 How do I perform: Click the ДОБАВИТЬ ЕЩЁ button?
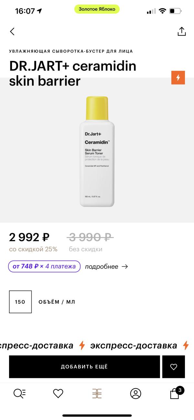pos(84,367)
